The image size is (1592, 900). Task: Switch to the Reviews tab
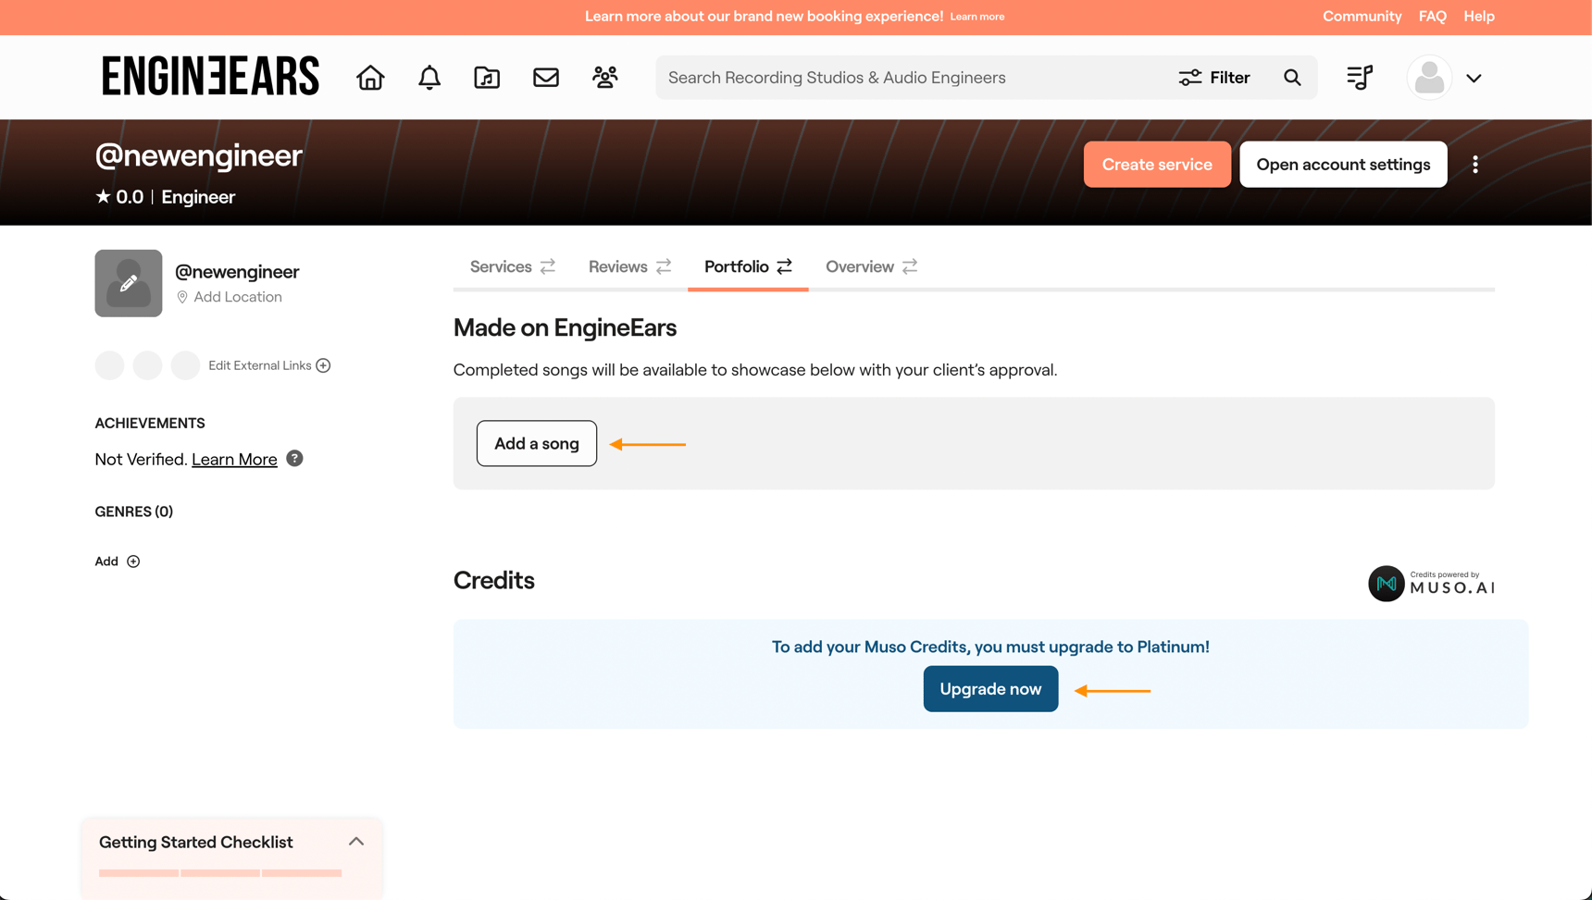click(x=617, y=266)
